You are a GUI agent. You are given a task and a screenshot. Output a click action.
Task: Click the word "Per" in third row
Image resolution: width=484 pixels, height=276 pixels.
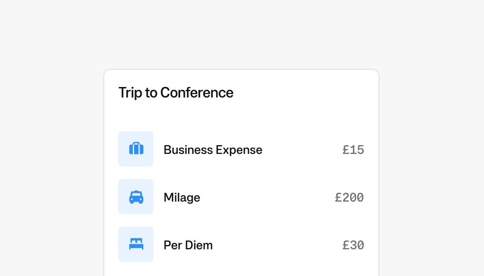tap(172, 245)
